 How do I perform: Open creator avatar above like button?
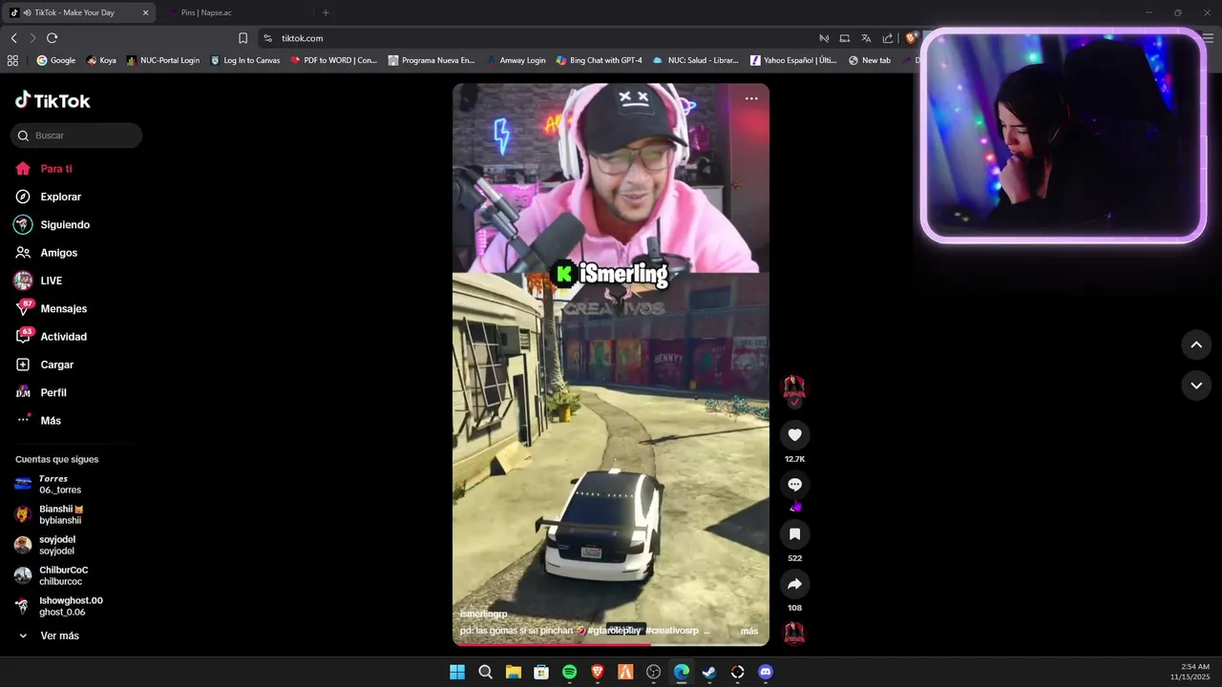click(794, 387)
